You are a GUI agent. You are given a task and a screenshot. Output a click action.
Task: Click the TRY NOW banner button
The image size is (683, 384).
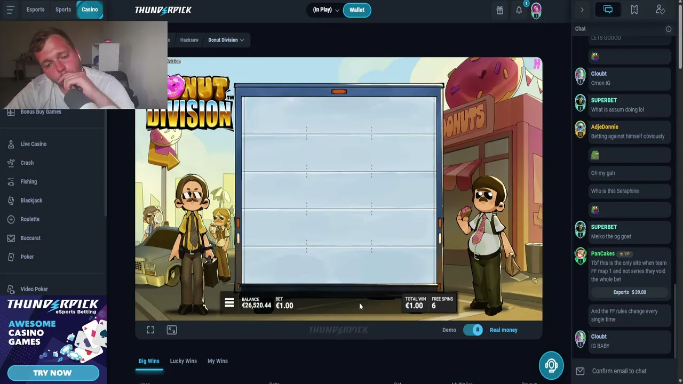click(53, 373)
